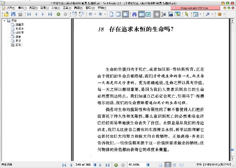
Task: Toggle the bookmark navigation panel icon
Action: [142, 14]
